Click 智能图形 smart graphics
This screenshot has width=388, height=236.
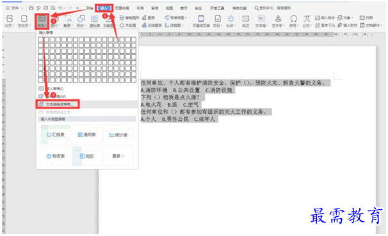(129, 18)
